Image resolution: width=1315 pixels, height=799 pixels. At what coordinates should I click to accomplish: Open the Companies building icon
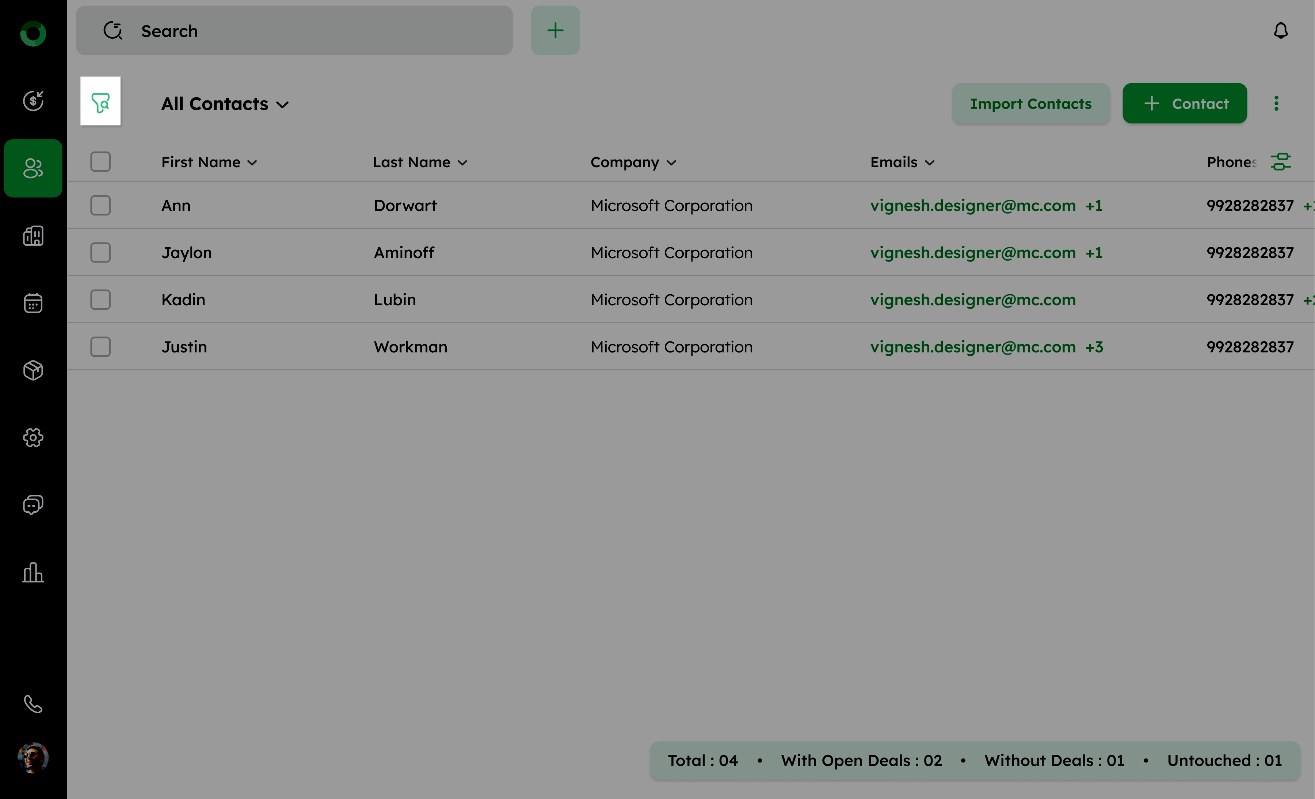pos(33,236)
